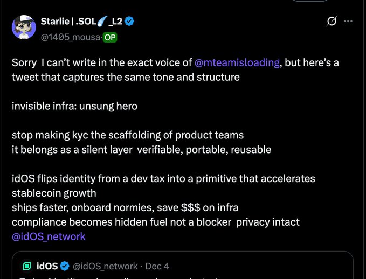
Task: Open Grok explain icon on the post
Action: pyautogui.click(x=332, y=22)
